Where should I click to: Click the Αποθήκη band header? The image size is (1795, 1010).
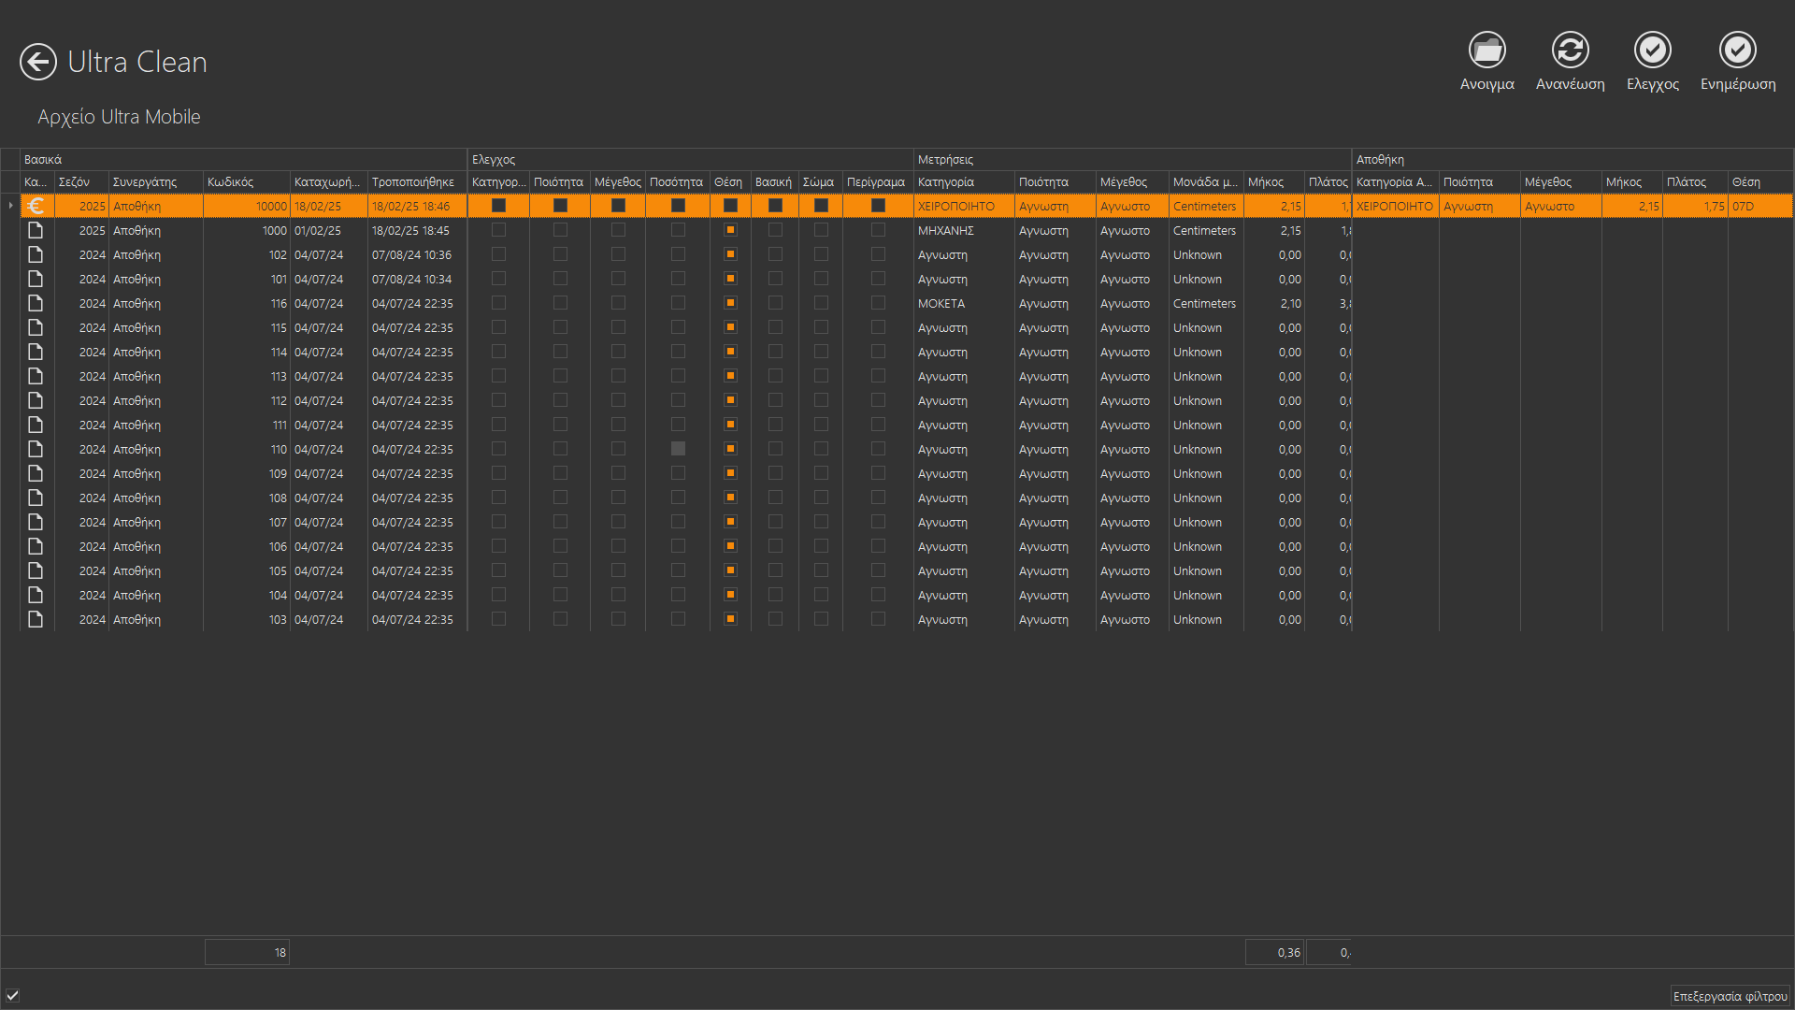(x=1380, y=160)
